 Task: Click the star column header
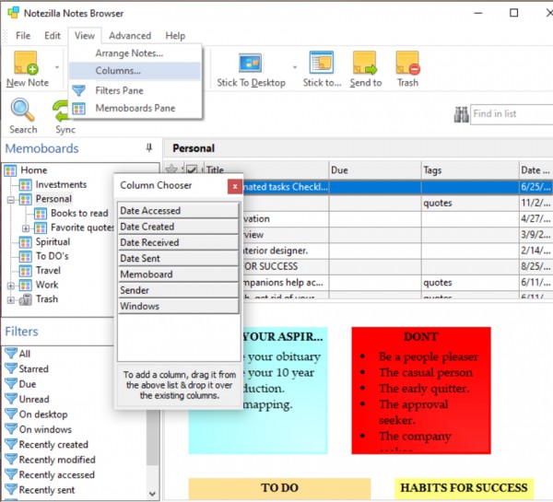click(x=171, y=169)
